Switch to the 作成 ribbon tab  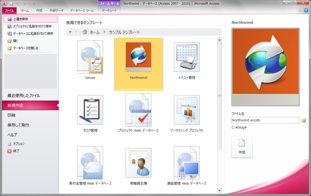(39, 11)
